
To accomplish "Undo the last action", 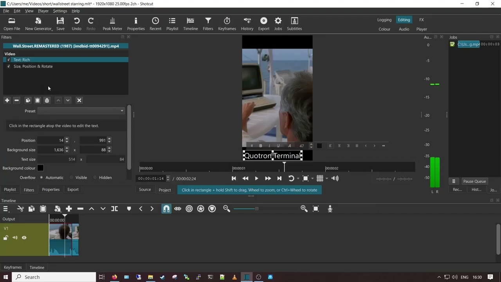I will [77, 24].
